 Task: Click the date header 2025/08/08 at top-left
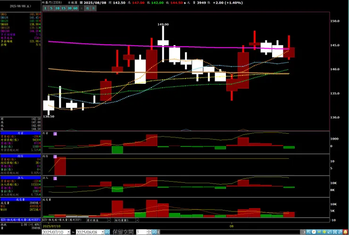tap(20, 6)
